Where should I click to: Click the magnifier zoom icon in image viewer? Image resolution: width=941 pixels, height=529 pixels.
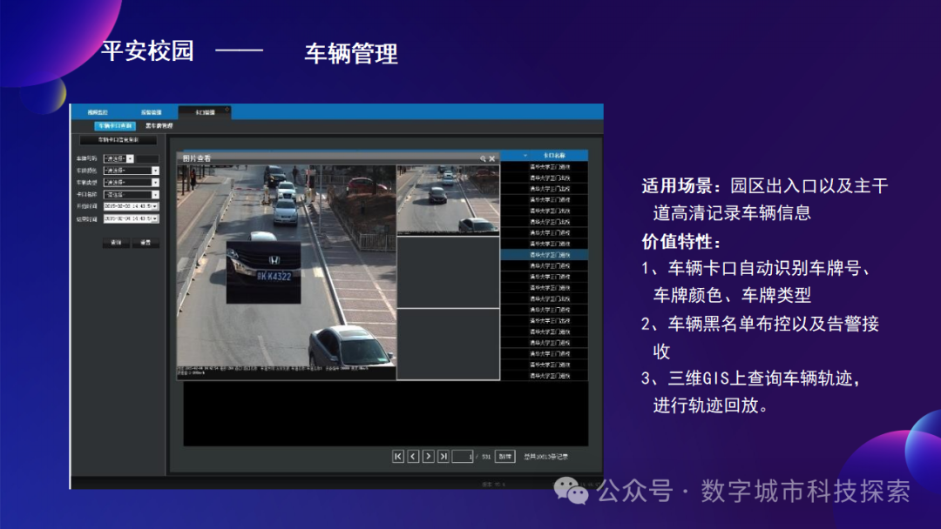pyautogui.click(x=483, y=158)
